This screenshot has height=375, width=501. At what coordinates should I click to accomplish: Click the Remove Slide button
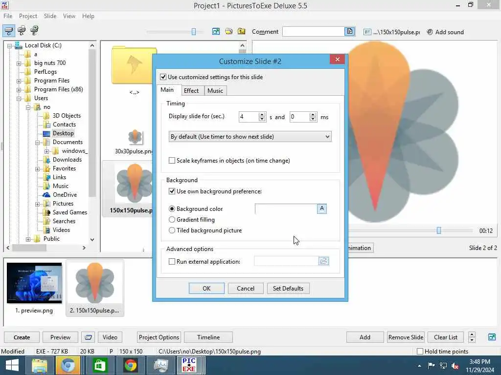point(406,337)
